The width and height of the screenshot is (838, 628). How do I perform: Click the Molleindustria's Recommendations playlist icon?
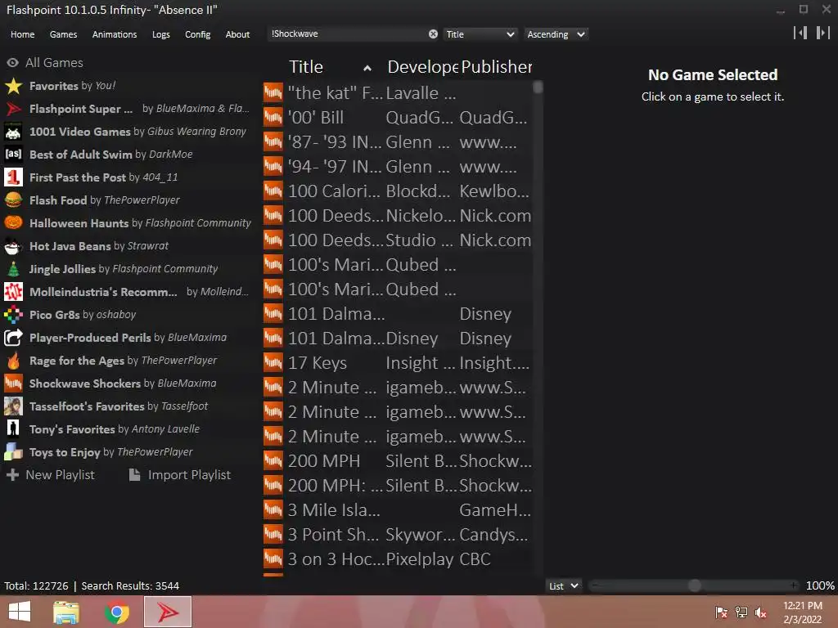click(x=13, y=292)
